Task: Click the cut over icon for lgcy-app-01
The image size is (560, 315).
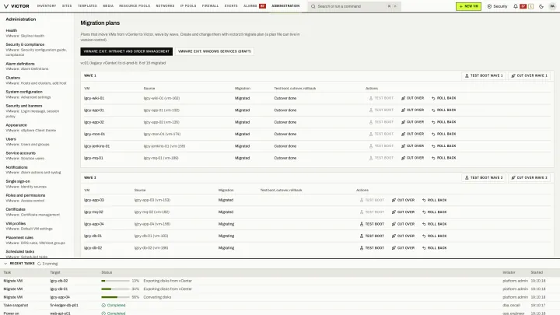Action: pyautogui.click(x=403, y=110)
